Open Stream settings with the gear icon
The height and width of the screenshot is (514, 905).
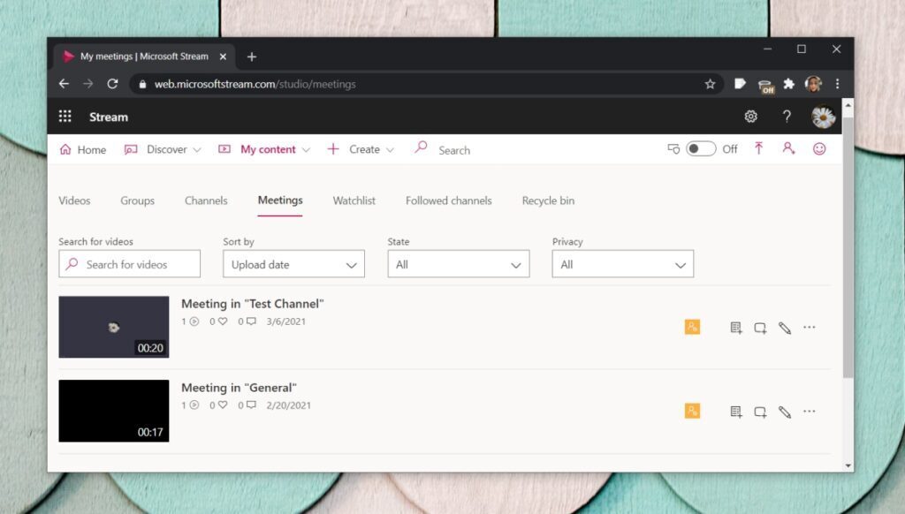click(x=750, y=116)
